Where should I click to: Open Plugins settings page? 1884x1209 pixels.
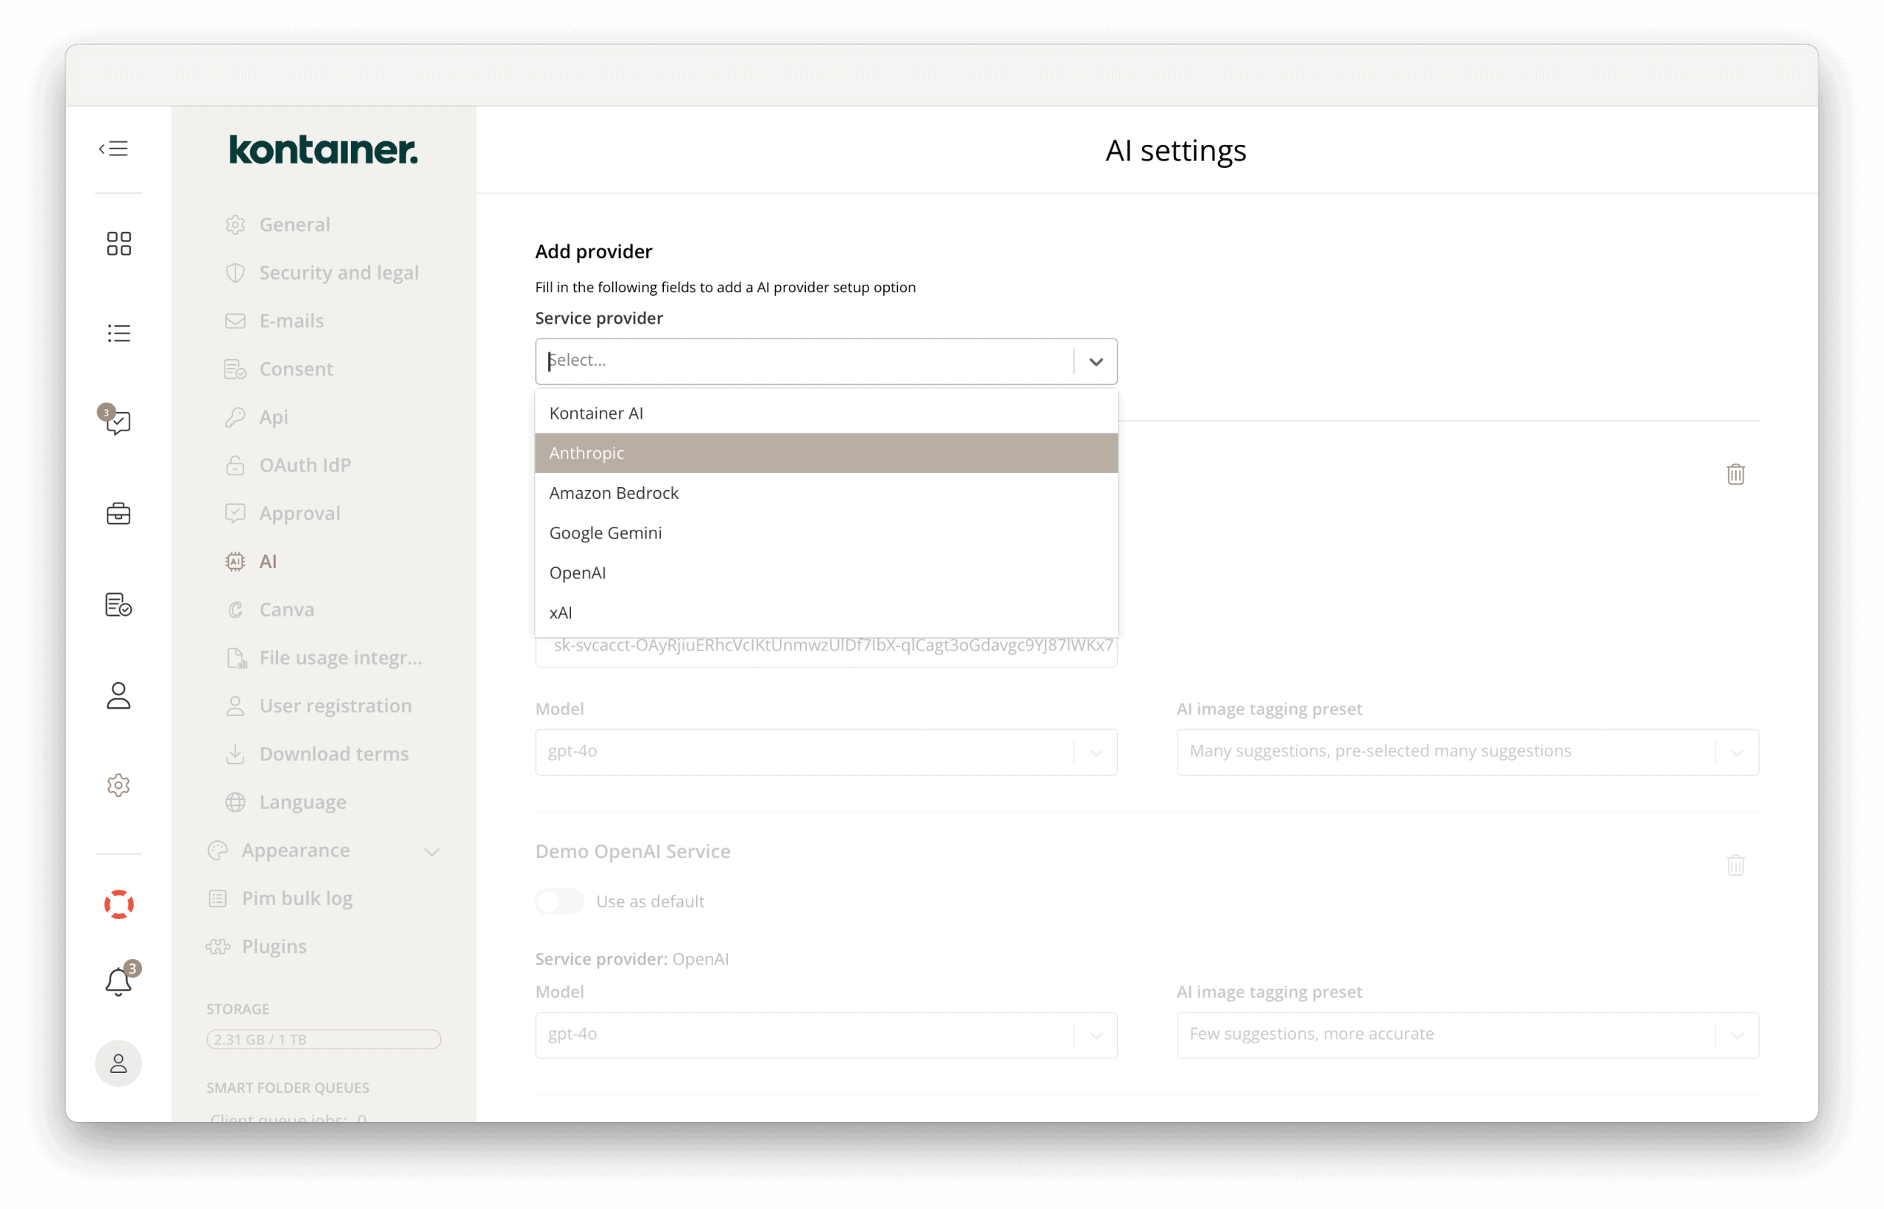(274, 946)
